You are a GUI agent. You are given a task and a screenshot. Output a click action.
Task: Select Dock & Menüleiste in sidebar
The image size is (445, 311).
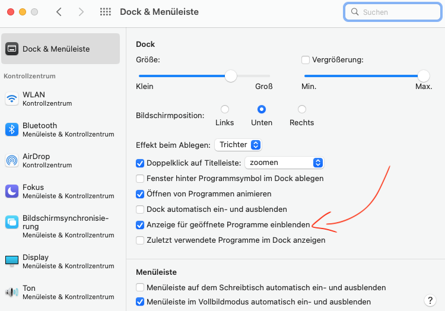tap(61, 49)
